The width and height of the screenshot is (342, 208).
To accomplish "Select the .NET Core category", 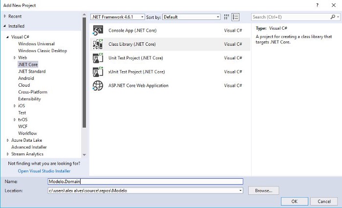I will click(28, 64).
